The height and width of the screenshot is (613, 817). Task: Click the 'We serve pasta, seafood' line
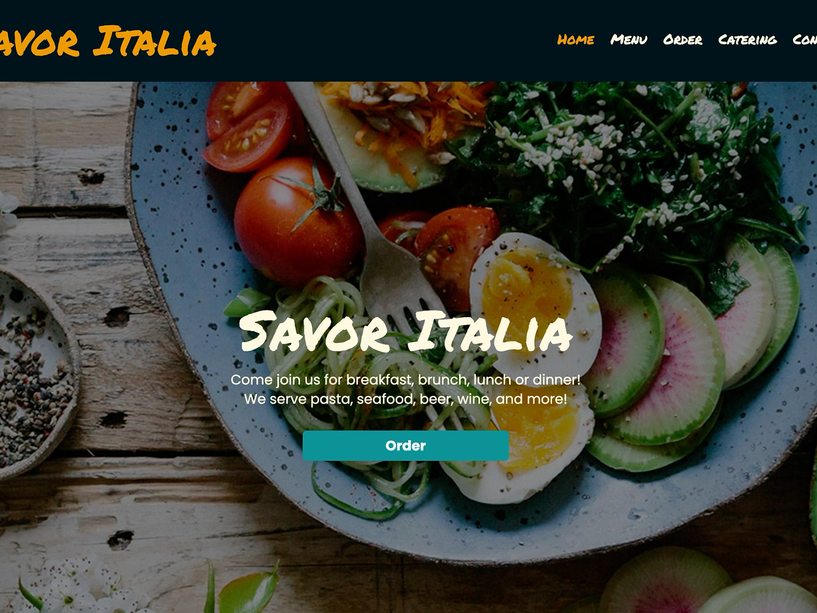[x=405, y=399]
